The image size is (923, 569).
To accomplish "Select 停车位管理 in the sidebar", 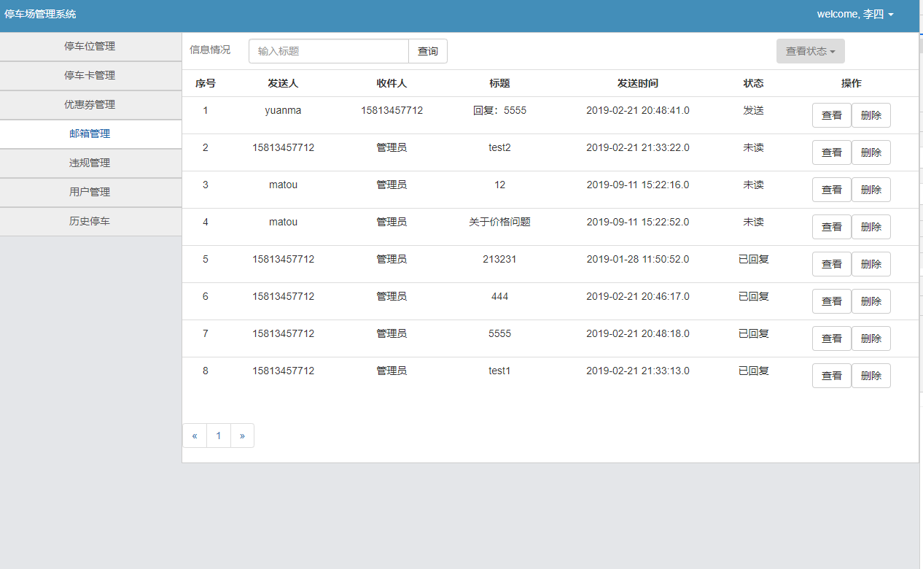I will tap(90, 46).
